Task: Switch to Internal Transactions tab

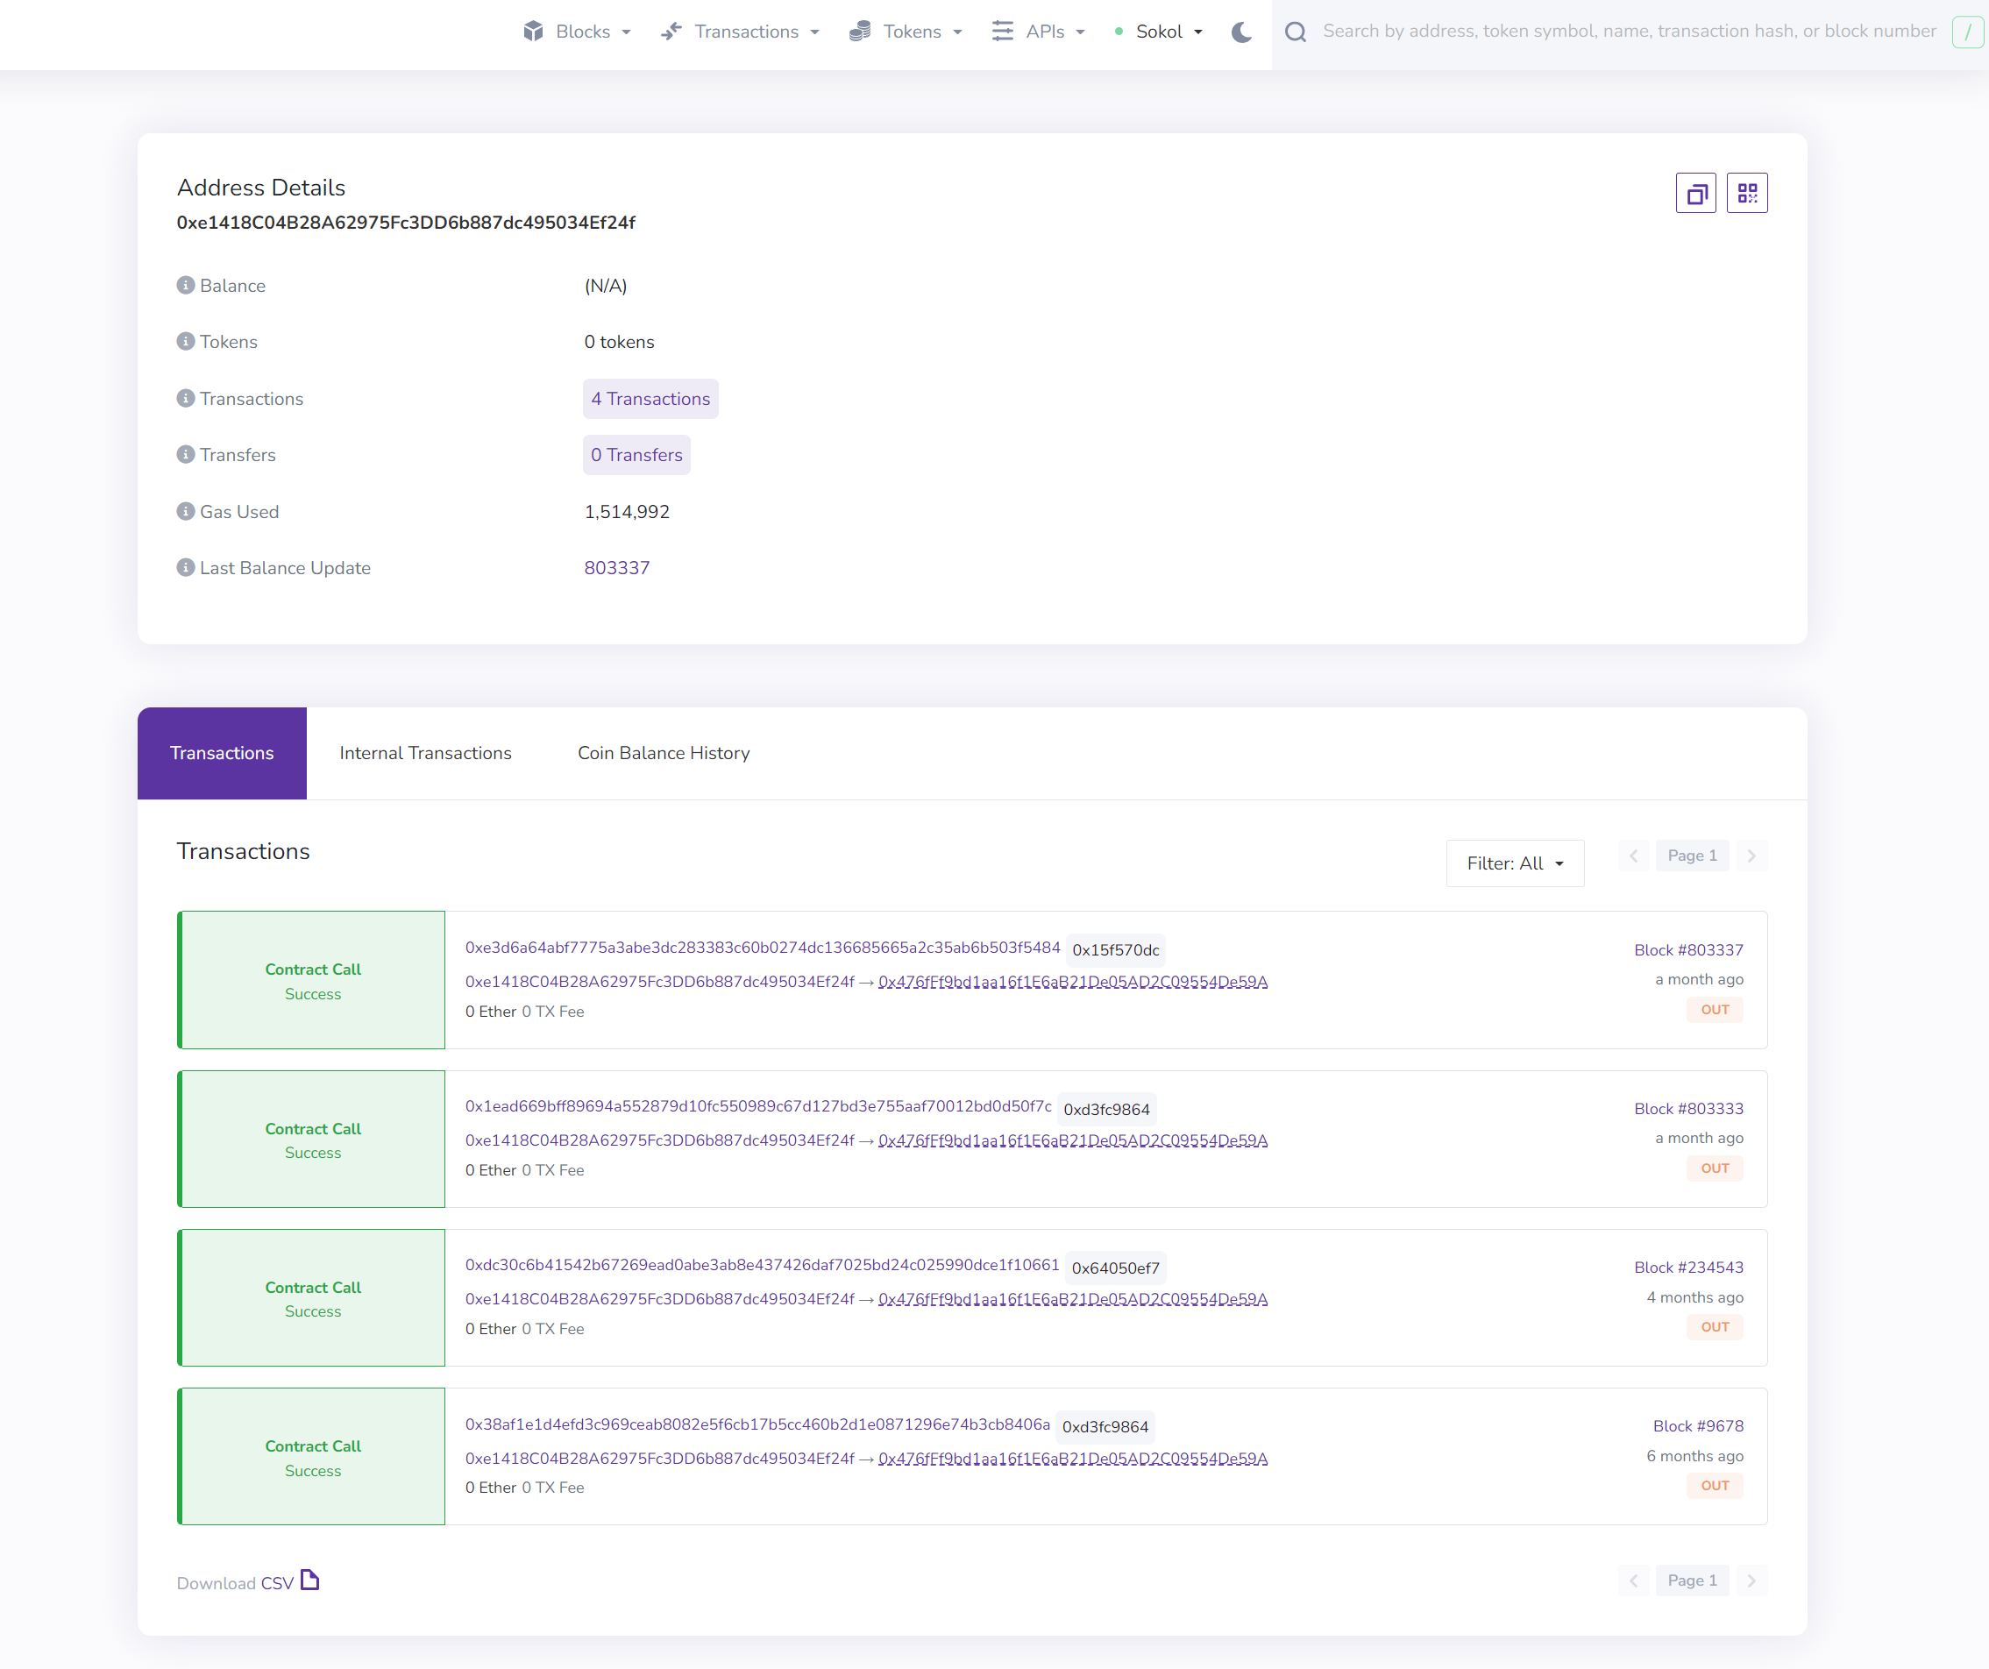Action: point(425,753)
